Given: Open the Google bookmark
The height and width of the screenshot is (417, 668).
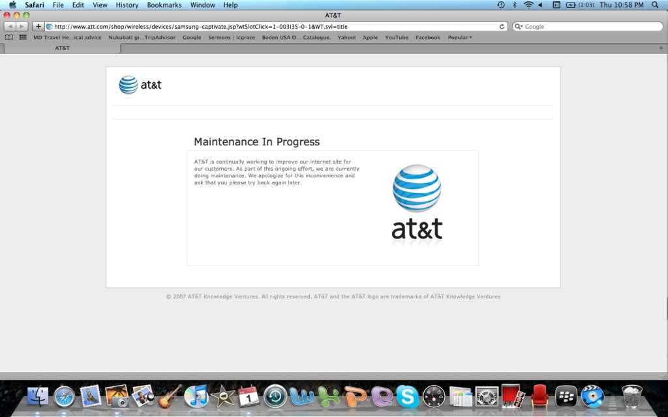Looking at the screenshot, I should click(x=192, y=37).
